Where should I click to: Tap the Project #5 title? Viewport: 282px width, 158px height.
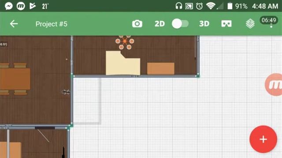(51, 24)
